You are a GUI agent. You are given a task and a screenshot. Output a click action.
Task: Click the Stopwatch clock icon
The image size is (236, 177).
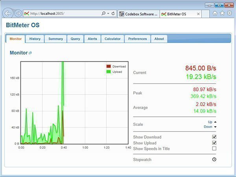pos(214,160)
